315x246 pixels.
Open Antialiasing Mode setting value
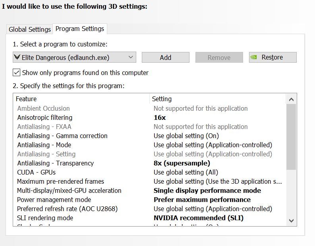click(213, 145)
